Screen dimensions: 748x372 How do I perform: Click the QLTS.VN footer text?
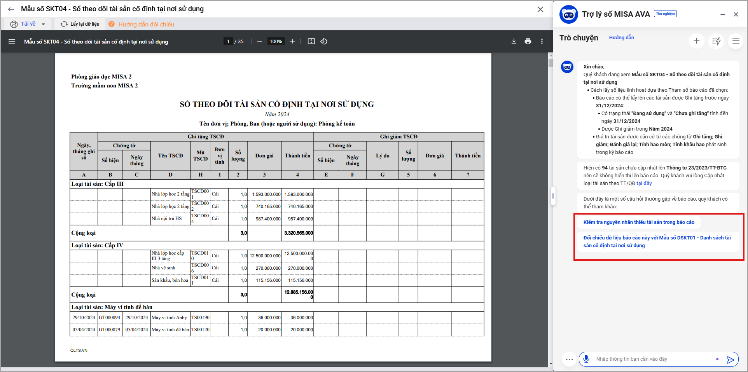click(79, 351)
